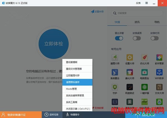Screen dimensions: 167x118
Task: Switch to the 资讯 tab
Action: [x=137, y=22]
